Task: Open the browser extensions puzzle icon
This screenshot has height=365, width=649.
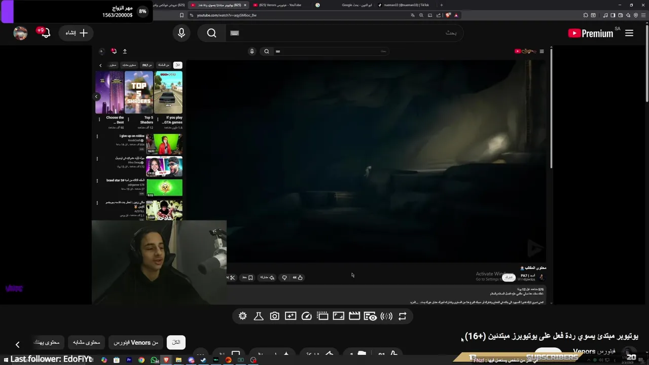Action: [586, 15]
